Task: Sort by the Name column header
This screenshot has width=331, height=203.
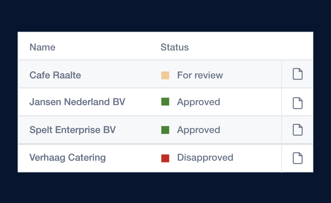Action: tap(42, 47)
